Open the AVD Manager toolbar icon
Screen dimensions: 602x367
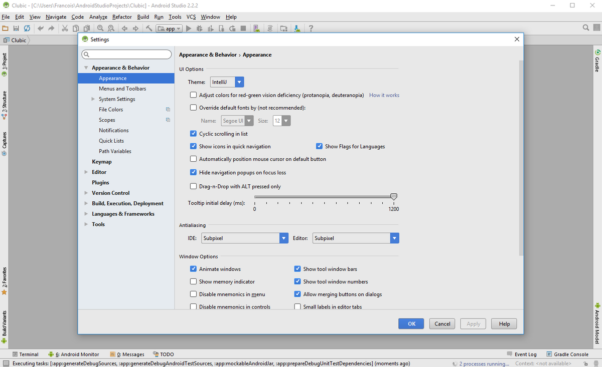256,29
